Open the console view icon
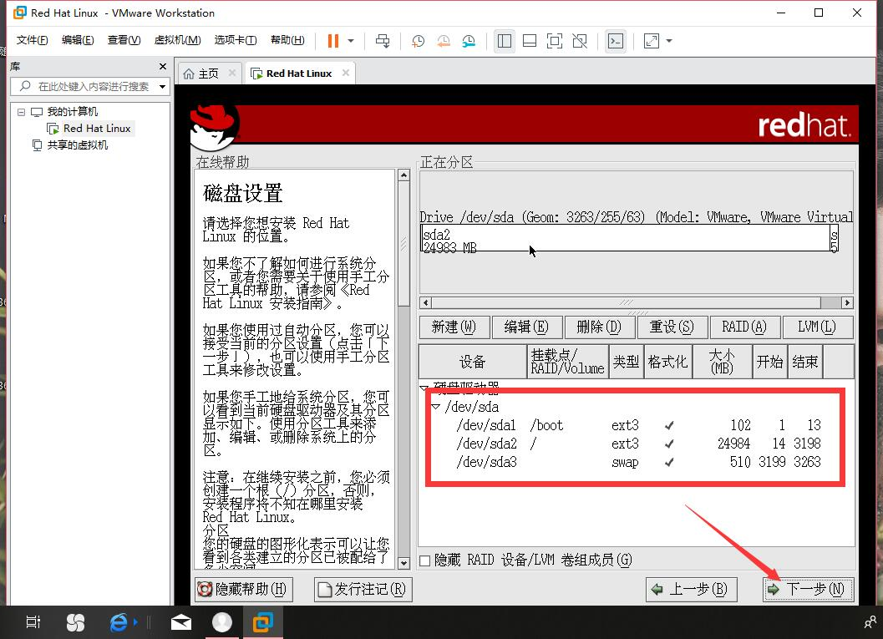Image resolution: width=883 pixels, height=639 pixels. [x=616, y=41]
